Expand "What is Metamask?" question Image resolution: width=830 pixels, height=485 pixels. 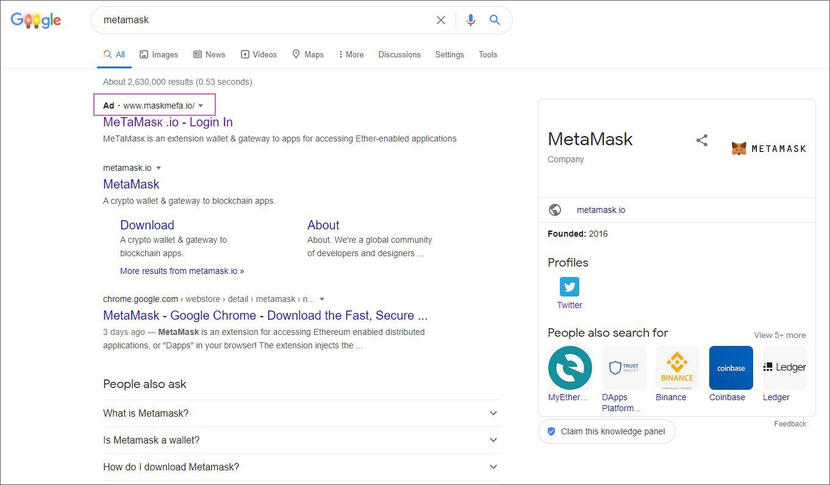coord(302,413)
